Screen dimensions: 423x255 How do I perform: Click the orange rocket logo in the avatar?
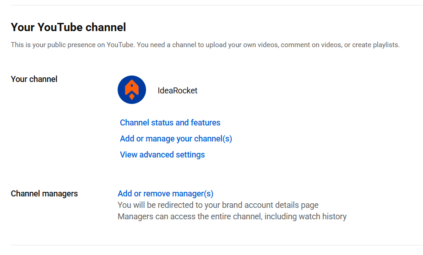[132, 89]
